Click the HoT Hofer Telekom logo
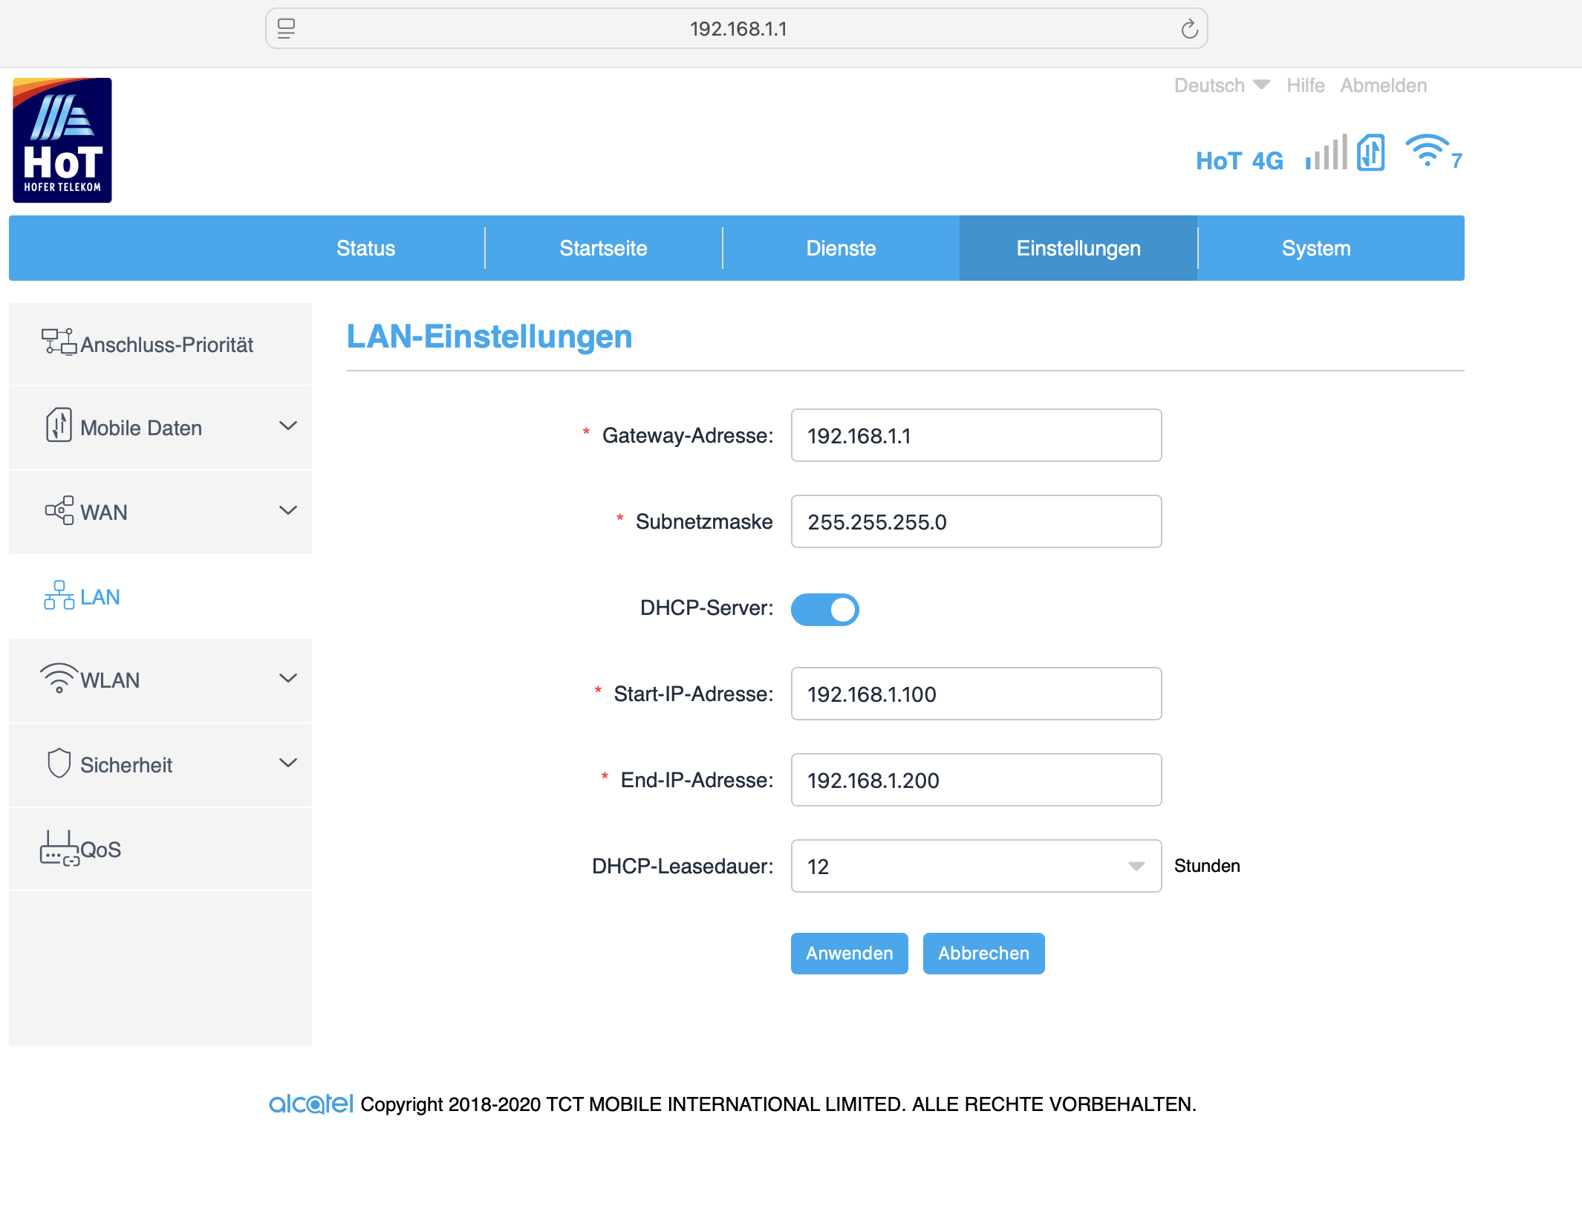 point(62,140)
